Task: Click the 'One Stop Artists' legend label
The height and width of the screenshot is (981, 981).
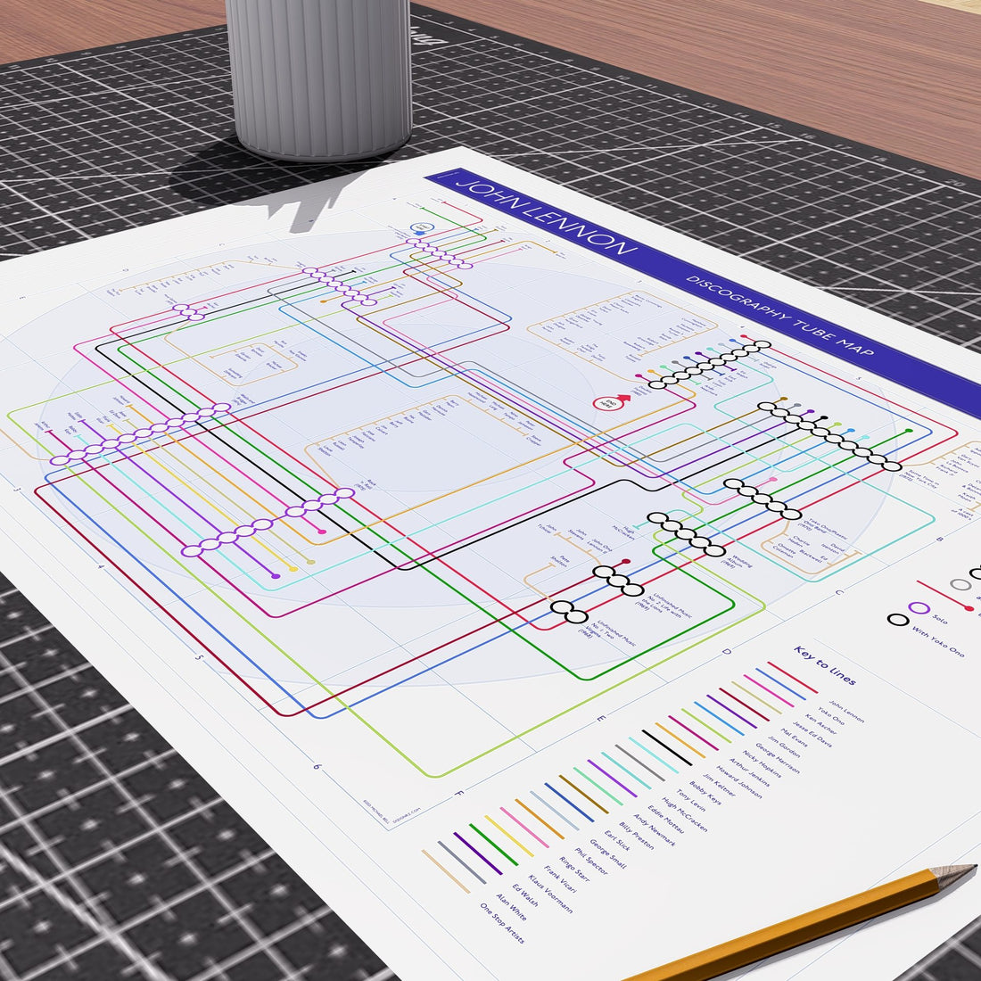Action: (502, 923)
